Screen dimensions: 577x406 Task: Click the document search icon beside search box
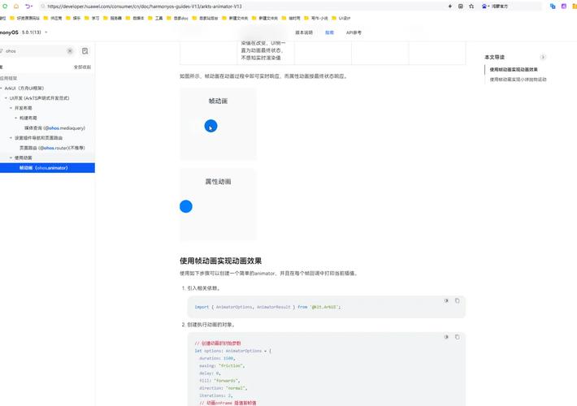pos(85,51)
